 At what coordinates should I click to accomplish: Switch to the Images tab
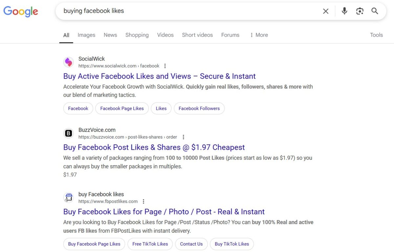point(86,35)
